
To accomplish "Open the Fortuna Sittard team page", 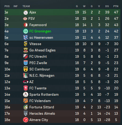I will [42, 107].
